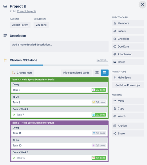
Task: Click the green checkmark next to Task 7
Action: point(14,115)
